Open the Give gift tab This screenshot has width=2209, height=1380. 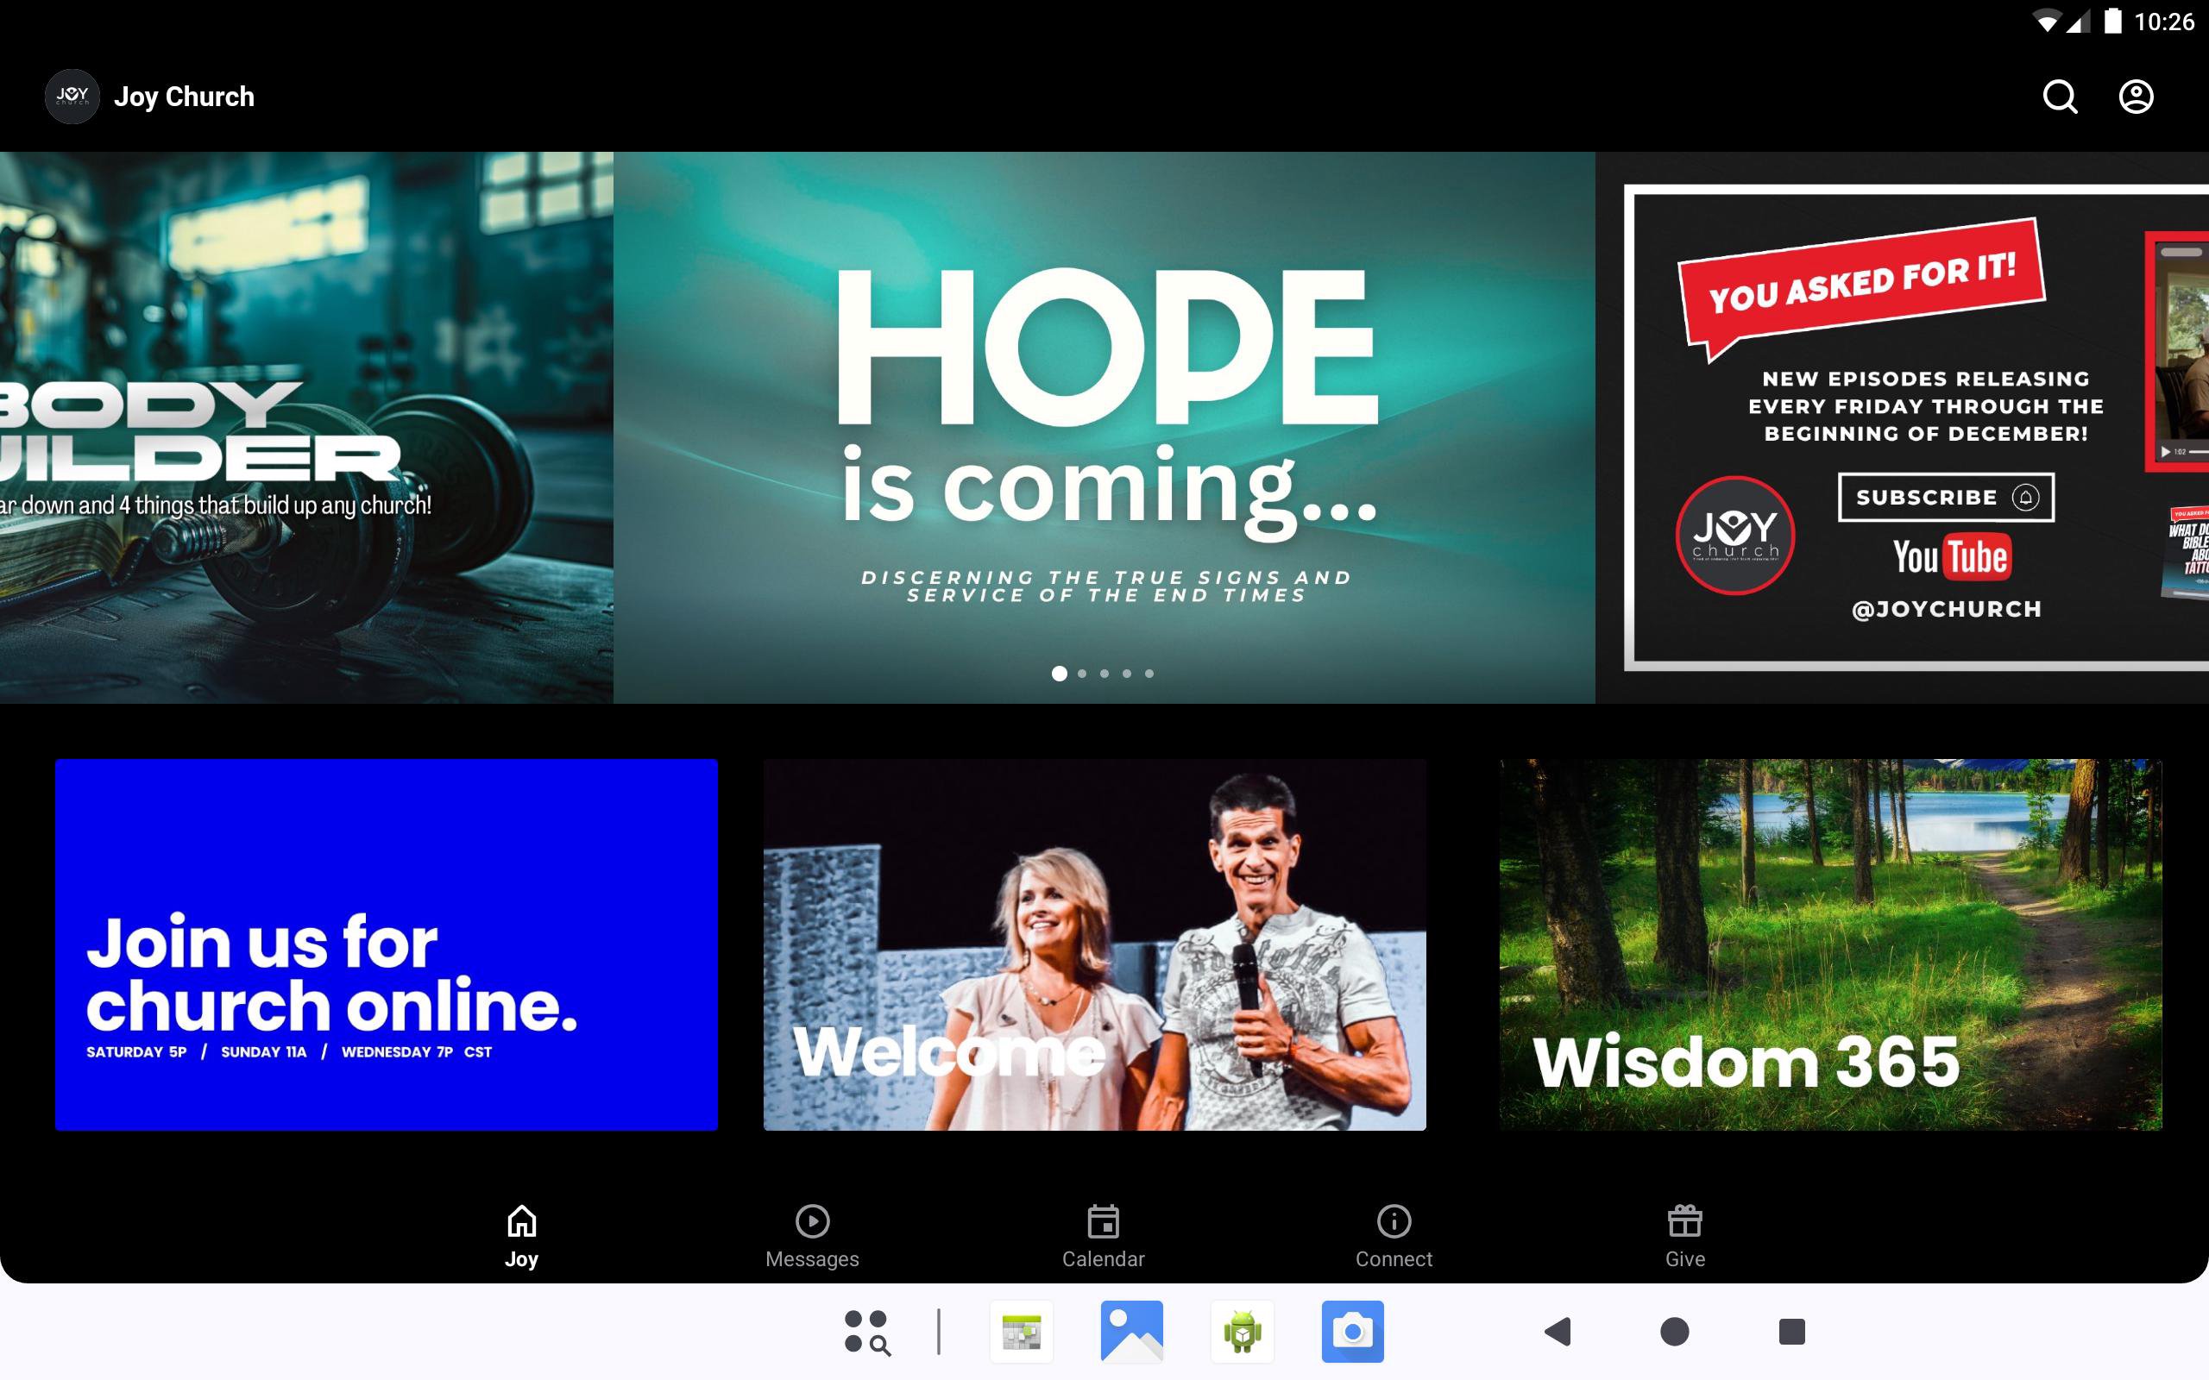(1684, 1236)
